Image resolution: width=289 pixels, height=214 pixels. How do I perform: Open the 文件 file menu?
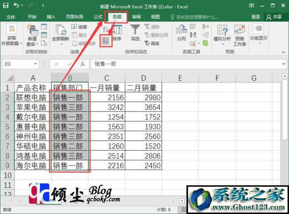11,17
